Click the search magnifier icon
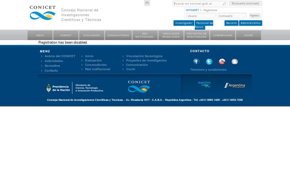This screenshot has height=193, width=290. pyautogui.click(x=224, y=4)
